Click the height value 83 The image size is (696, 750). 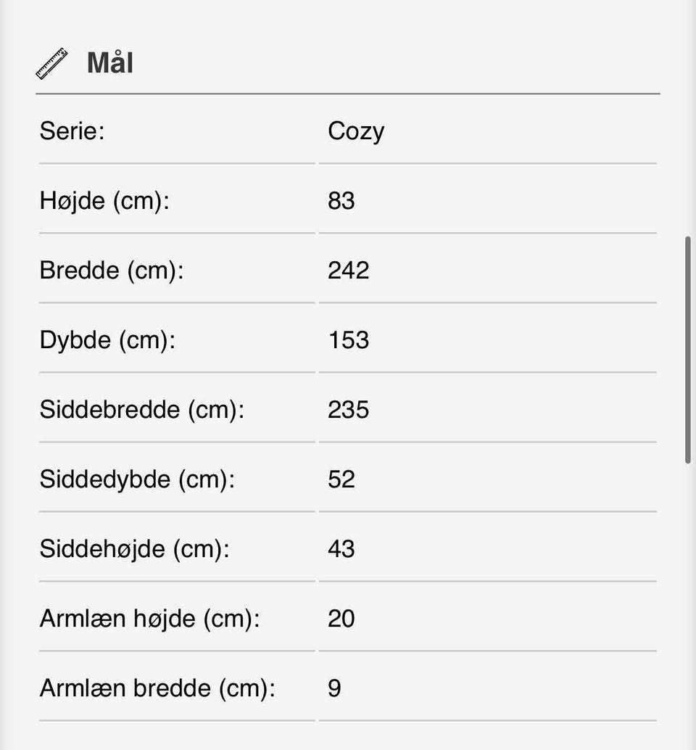pyautogui.click(x=341, y=201)
